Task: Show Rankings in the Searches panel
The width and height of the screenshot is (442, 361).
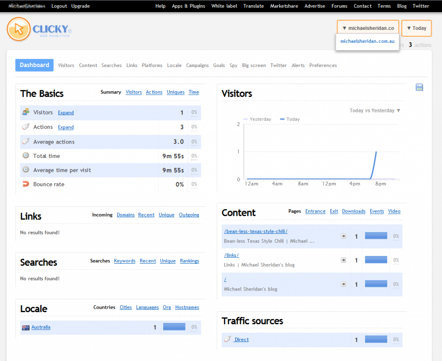Action: pyautogui.click(x=189, y=261)
